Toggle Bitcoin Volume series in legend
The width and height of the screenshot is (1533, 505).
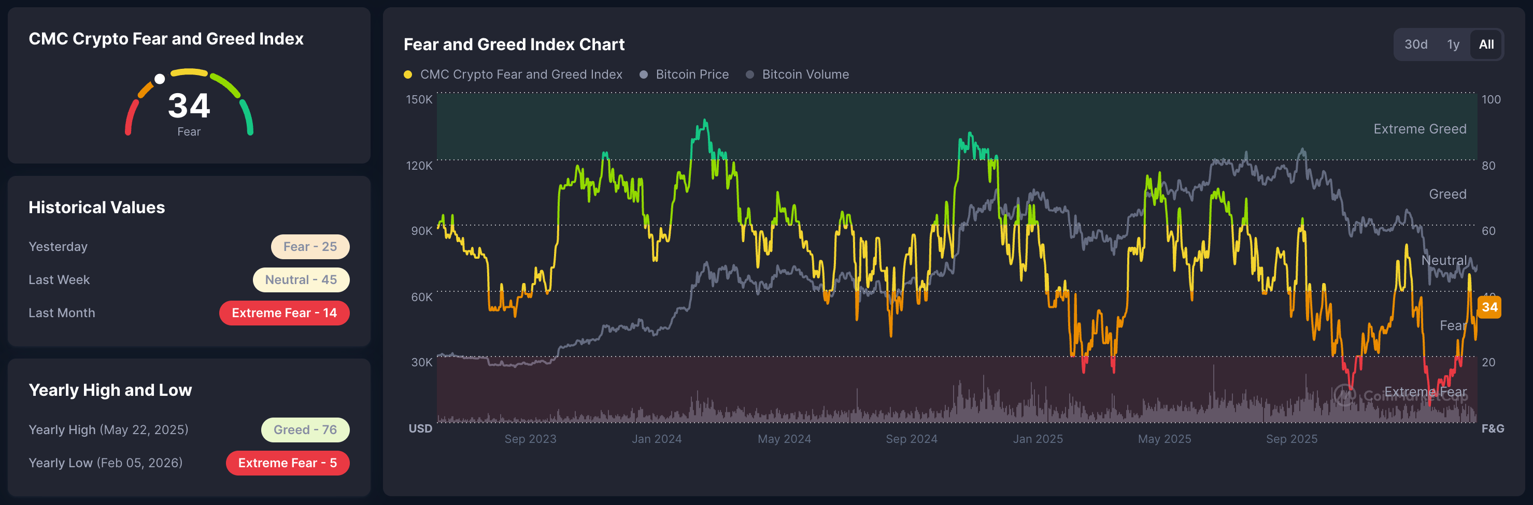pos(798,75)
